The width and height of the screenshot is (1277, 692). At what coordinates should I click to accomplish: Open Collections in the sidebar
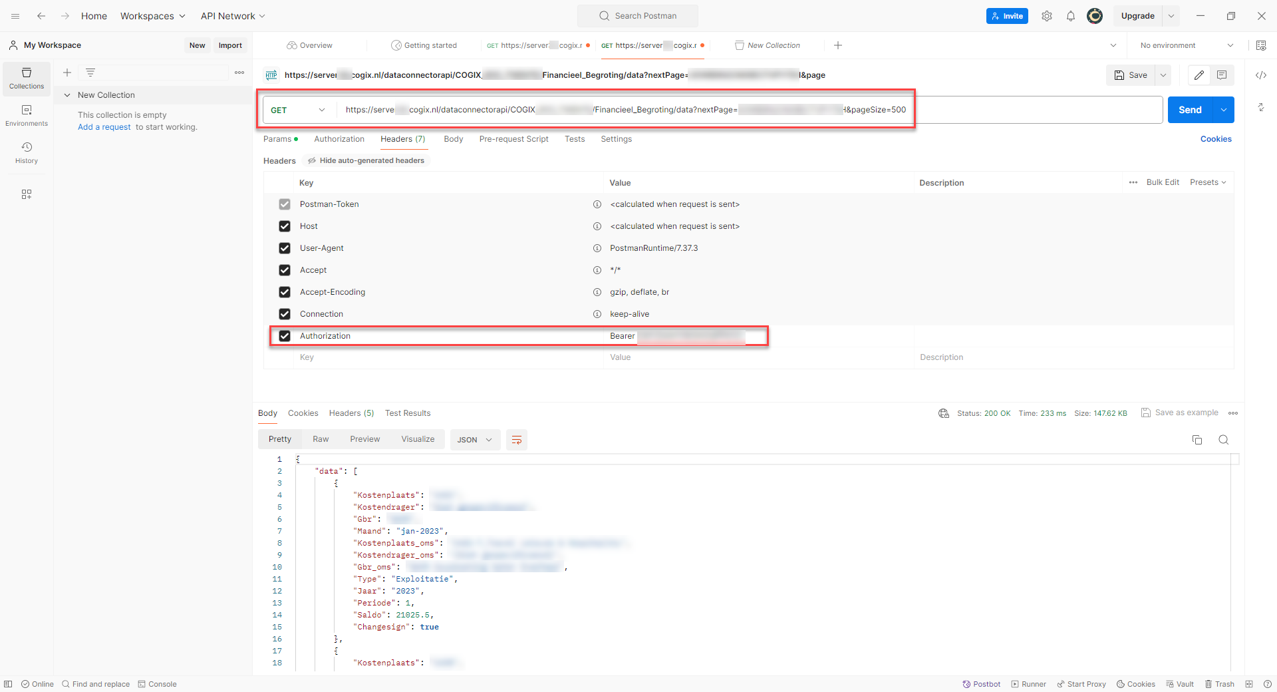[27, 79]
